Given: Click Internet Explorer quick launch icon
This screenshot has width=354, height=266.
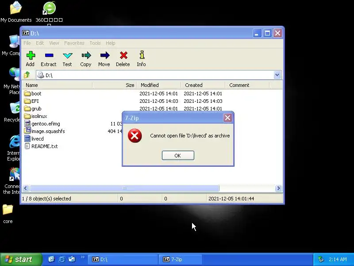Looking at the screenshot, I should point(62,259).
